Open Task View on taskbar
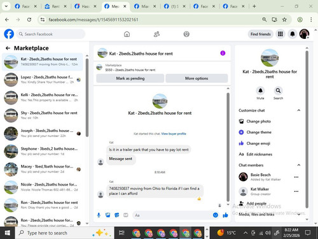 [x=121, y=233]
